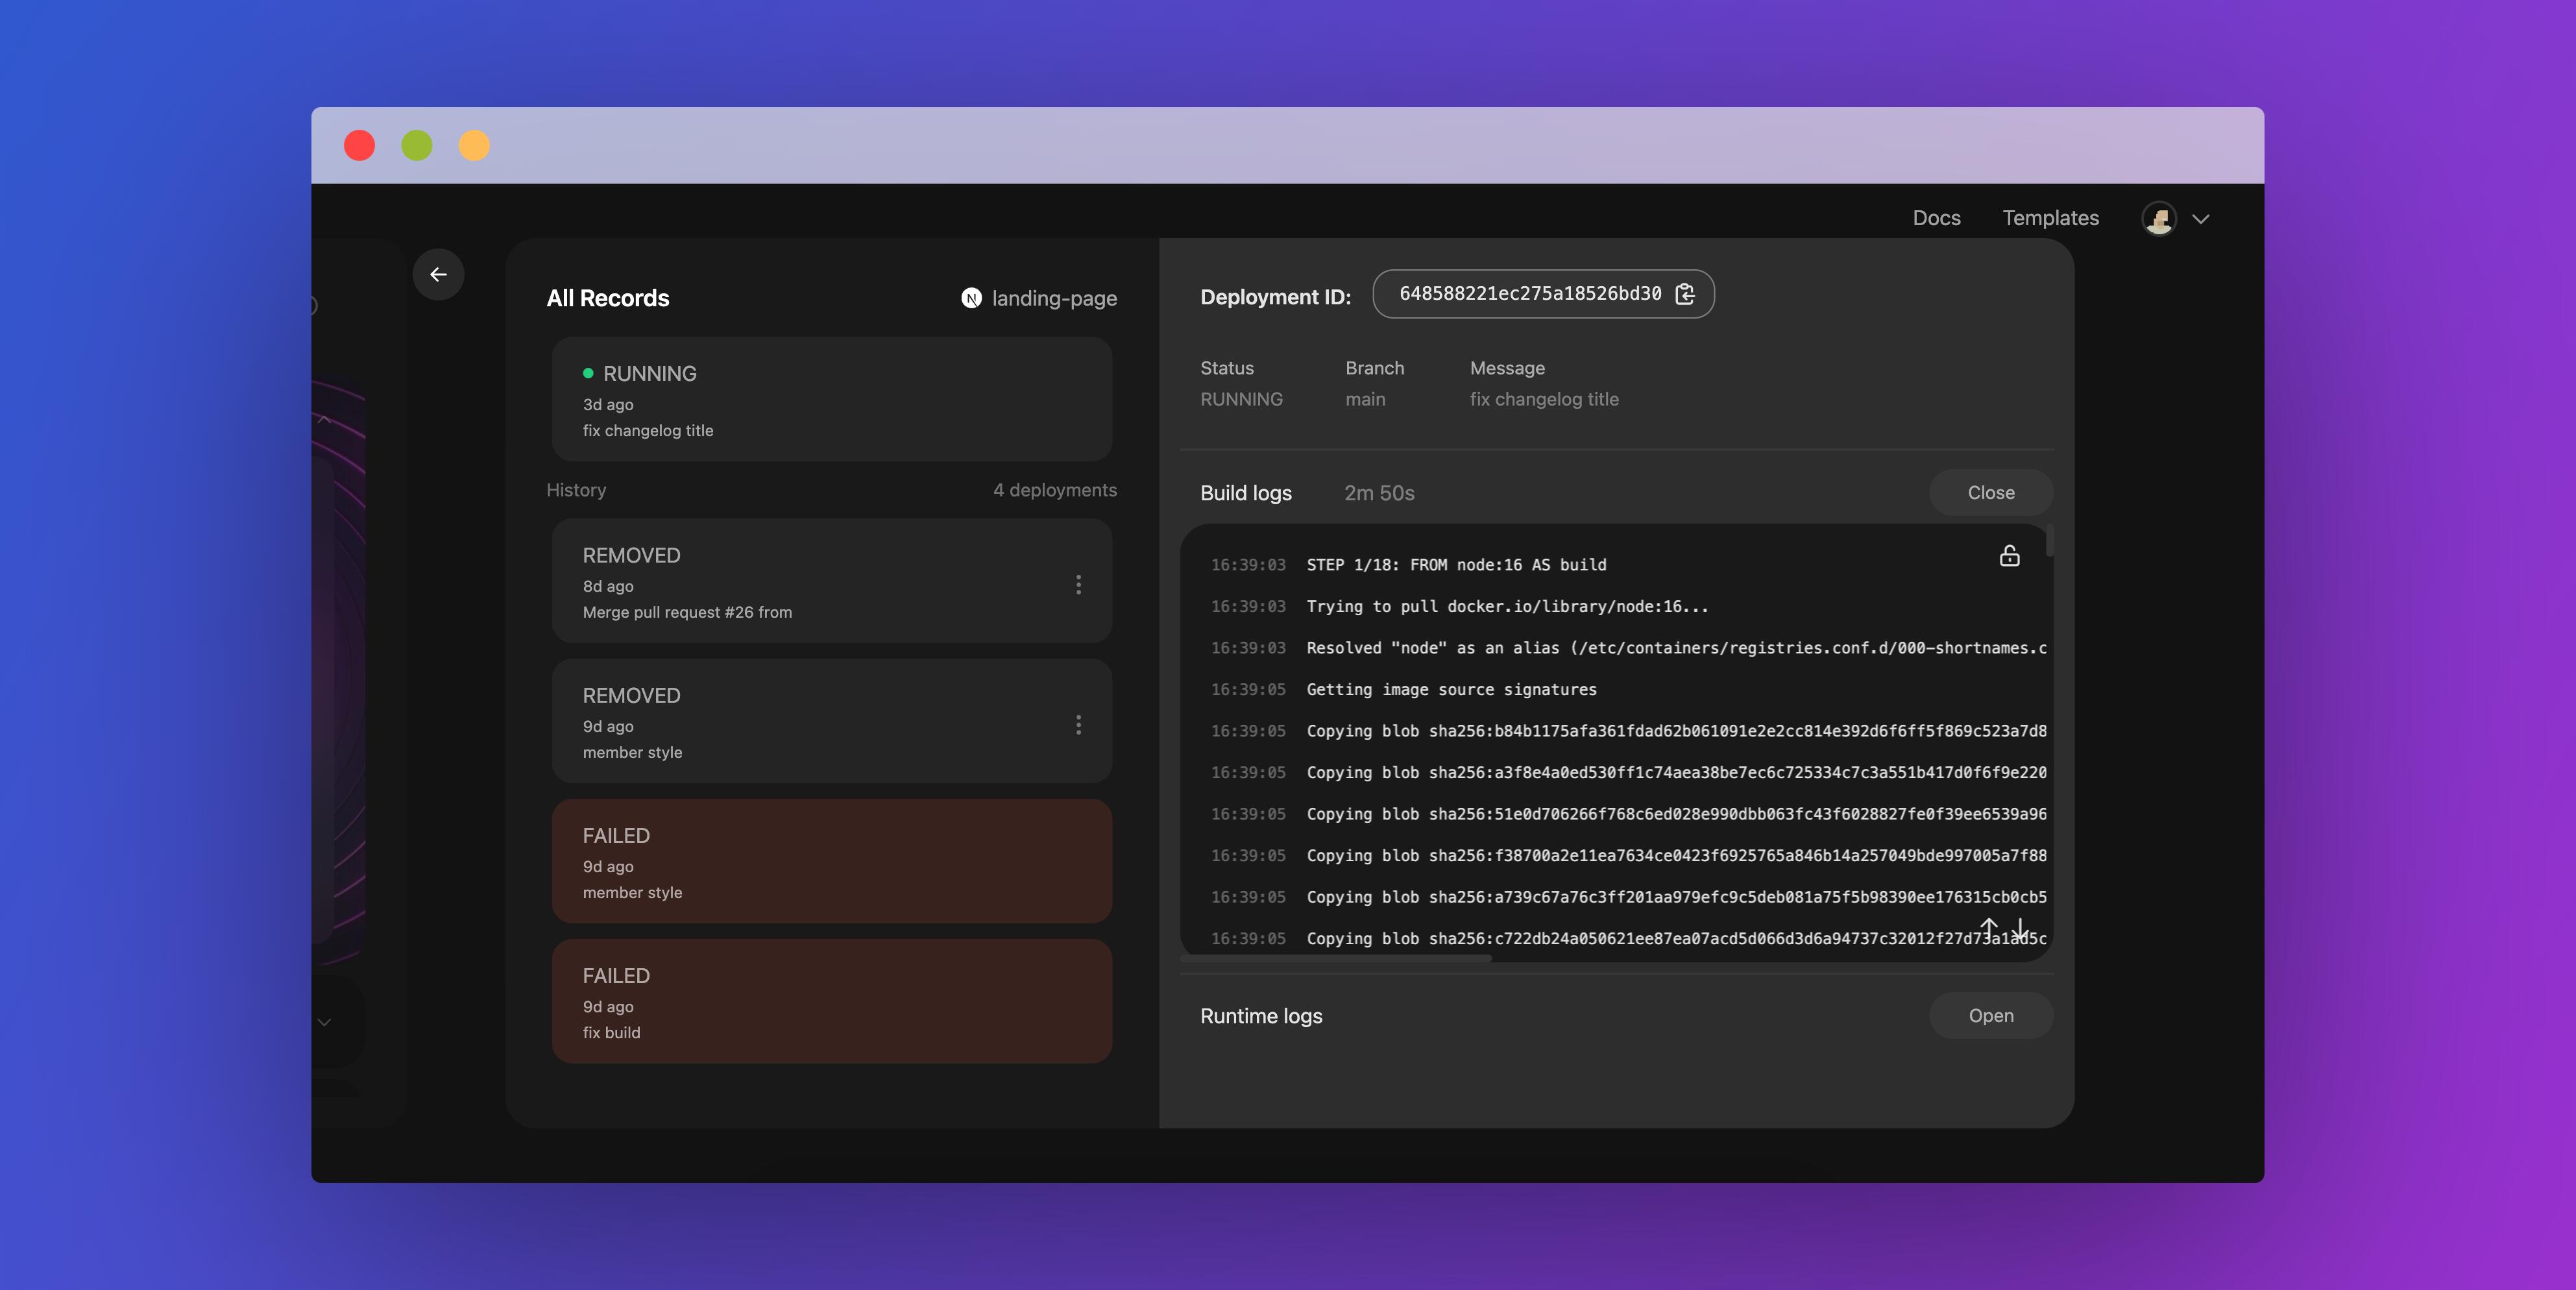Close the build logs panel

click(x=1990, y=493)
